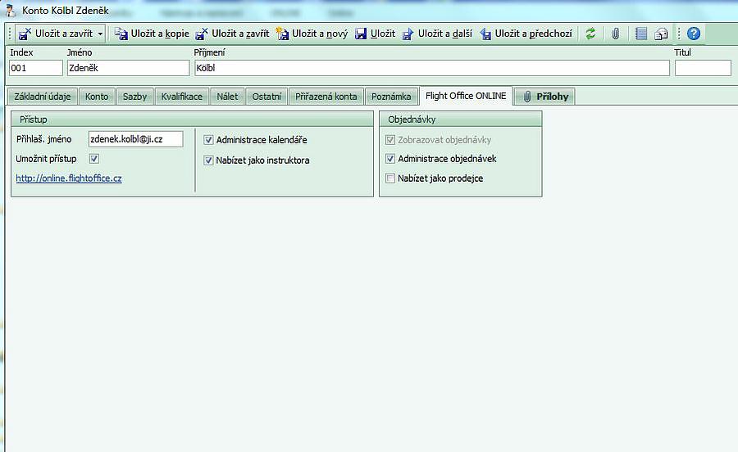Open the online.flightoffice.cz link

(69, 178)
